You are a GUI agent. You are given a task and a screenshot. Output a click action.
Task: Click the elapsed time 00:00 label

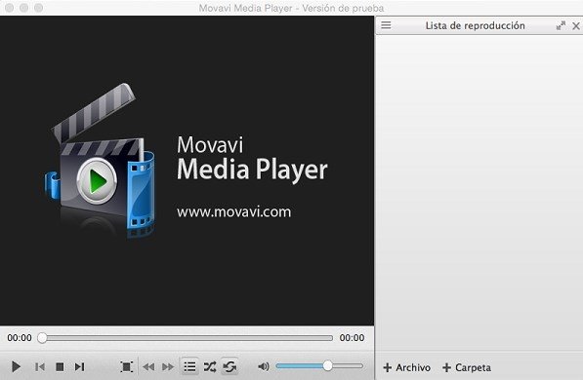point(20,338)
